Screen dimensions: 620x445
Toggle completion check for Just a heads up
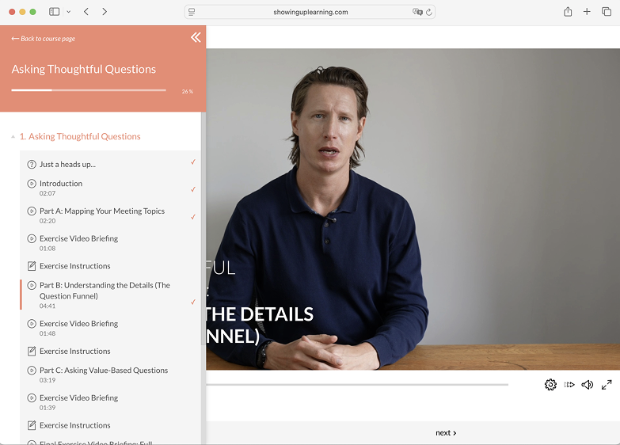click(193, 162)
